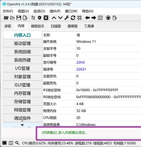Select the Windows 11 value cell
Image resolution: width=141 pixels, height=147 pixels.
coord(86,41)
